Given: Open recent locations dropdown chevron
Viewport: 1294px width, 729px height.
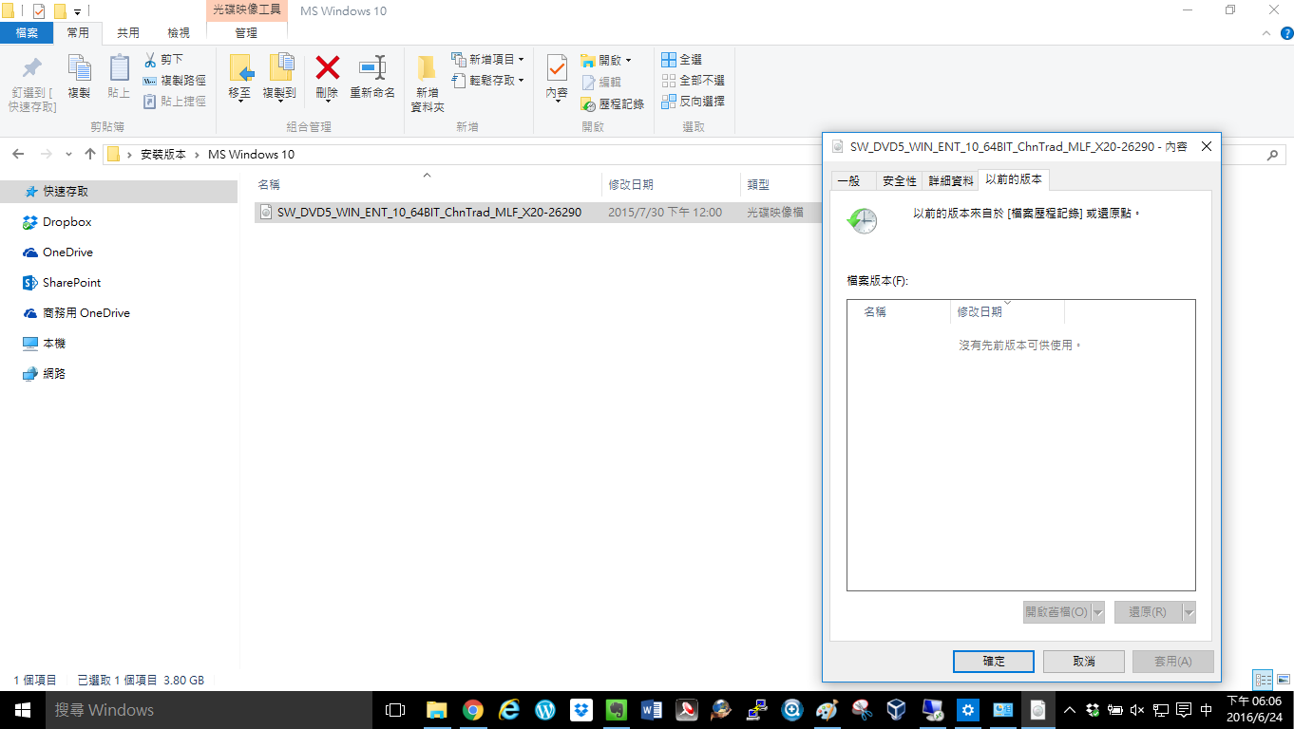Looking at the screenshot, I should pyautogui.click(x=68, y=154).
